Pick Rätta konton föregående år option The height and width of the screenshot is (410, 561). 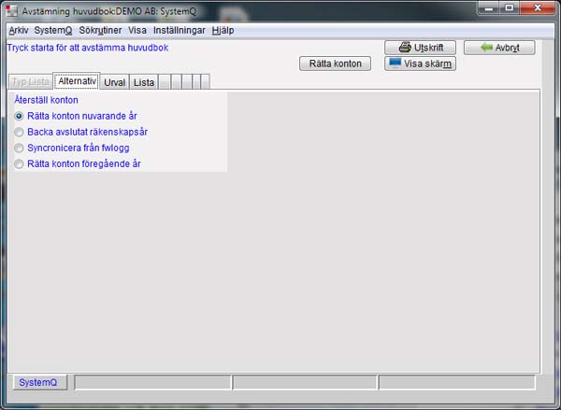click(20, 163)
